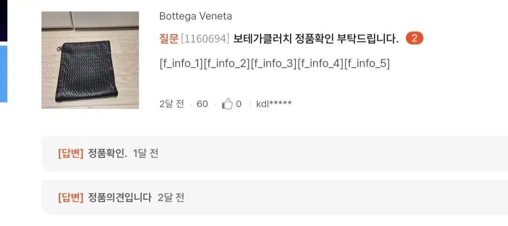Click the like count 0

point(238,104)
